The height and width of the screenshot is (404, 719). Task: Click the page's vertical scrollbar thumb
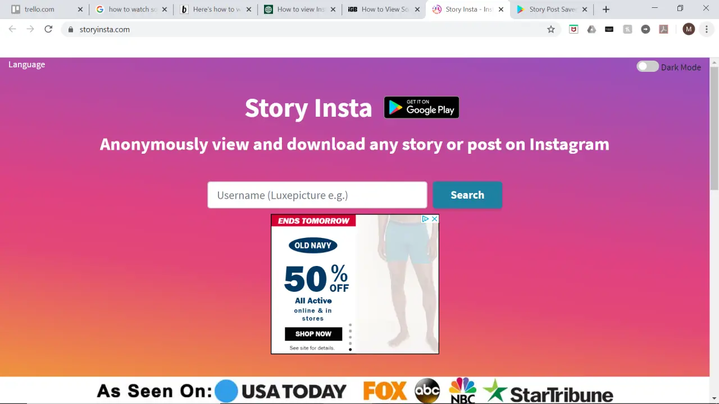tap(714, 128)
